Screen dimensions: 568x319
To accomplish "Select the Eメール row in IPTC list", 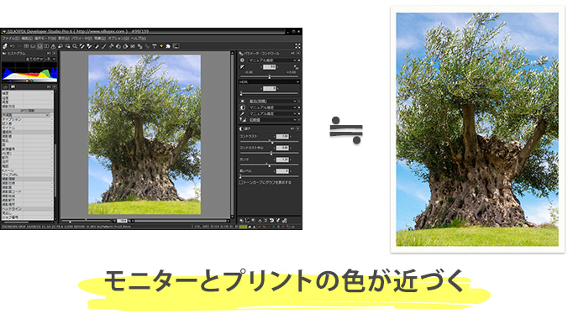I will (x=27, y=170).
